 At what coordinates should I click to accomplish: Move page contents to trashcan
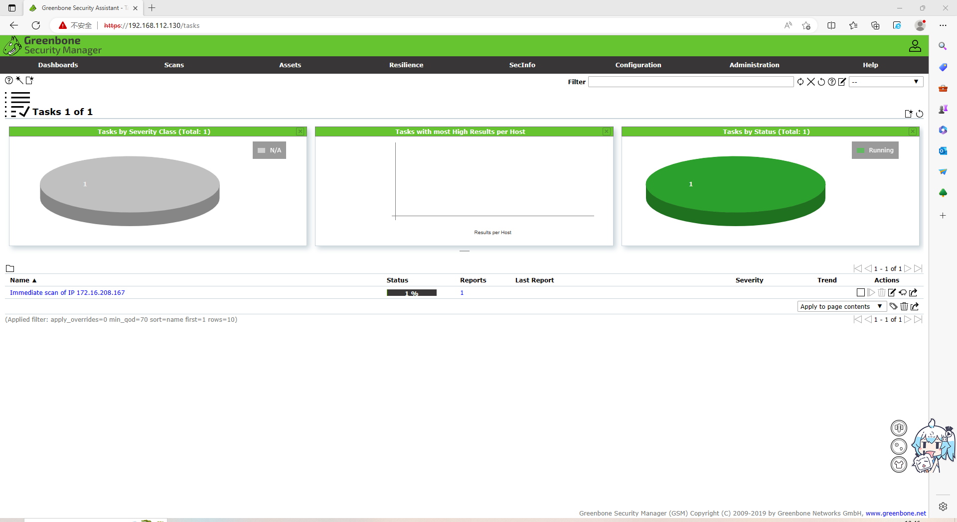[904, 306]
